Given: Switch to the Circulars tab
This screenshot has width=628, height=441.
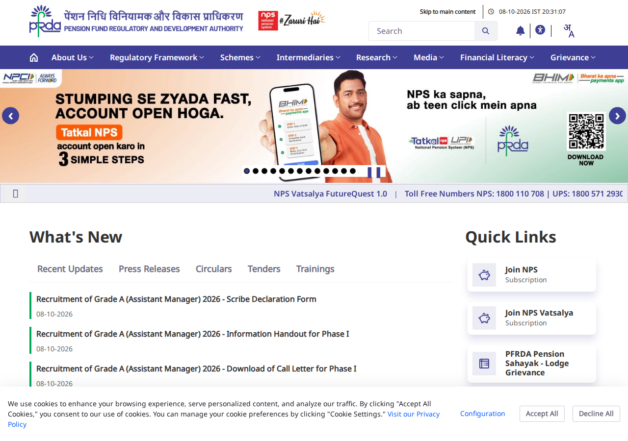Looking at the screenshot, I should pyautogui.click(x=213, y=269).
